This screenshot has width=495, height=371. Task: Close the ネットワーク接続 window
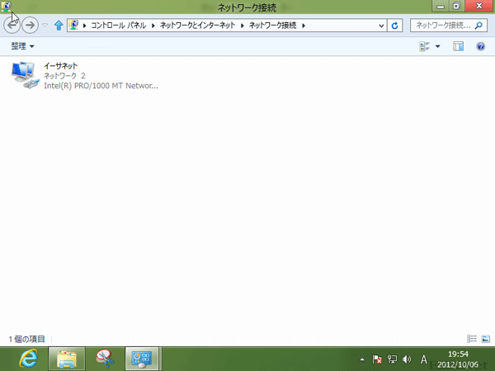[x=479, y=6]
